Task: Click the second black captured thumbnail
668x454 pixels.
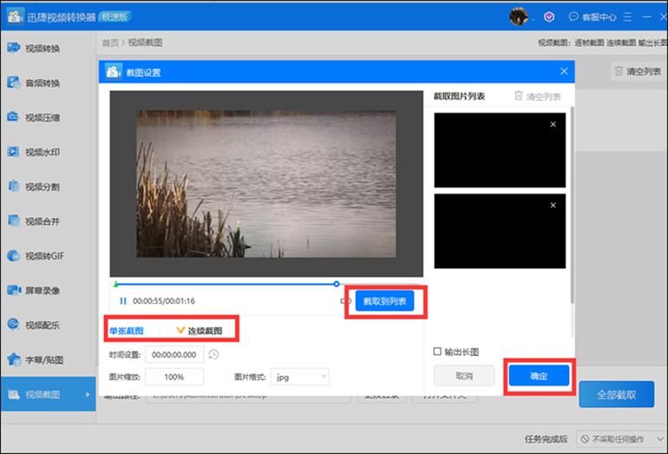Action: coord(500,231)
